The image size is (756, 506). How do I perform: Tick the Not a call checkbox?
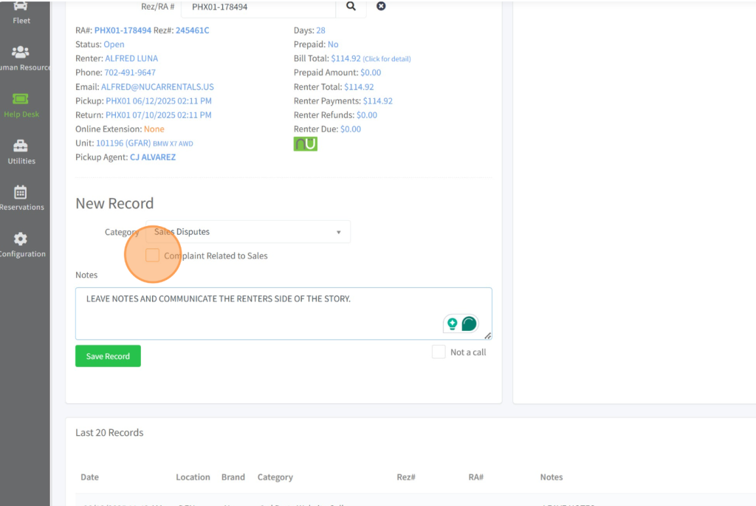tap(439, 352)
